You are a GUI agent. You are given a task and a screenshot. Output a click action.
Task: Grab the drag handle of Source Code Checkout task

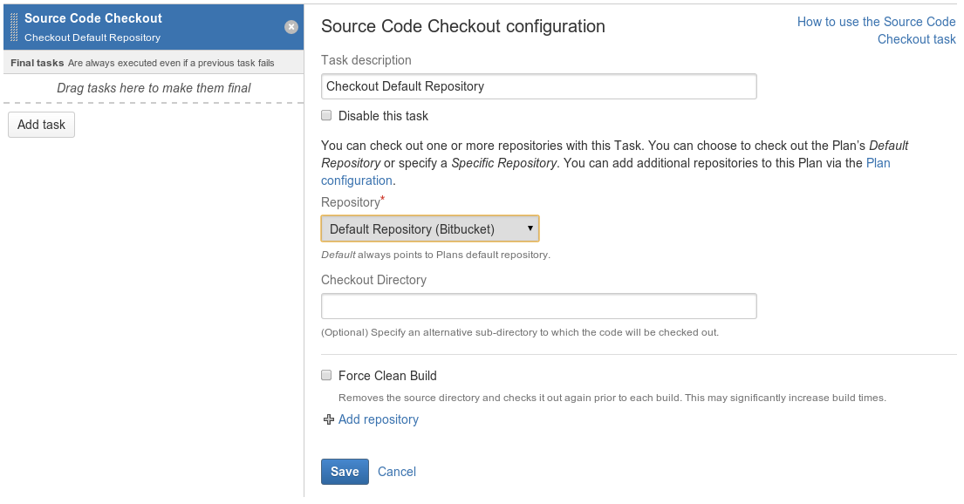pyautogui.click(x=14, y=28)
